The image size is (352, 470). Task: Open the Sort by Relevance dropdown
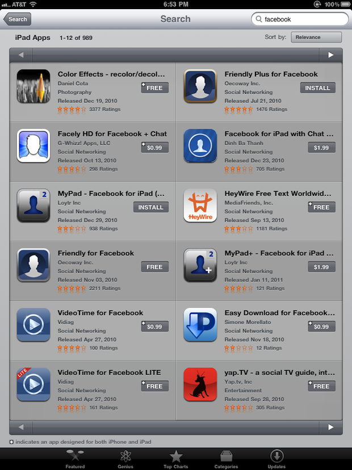tap(316, 37)
